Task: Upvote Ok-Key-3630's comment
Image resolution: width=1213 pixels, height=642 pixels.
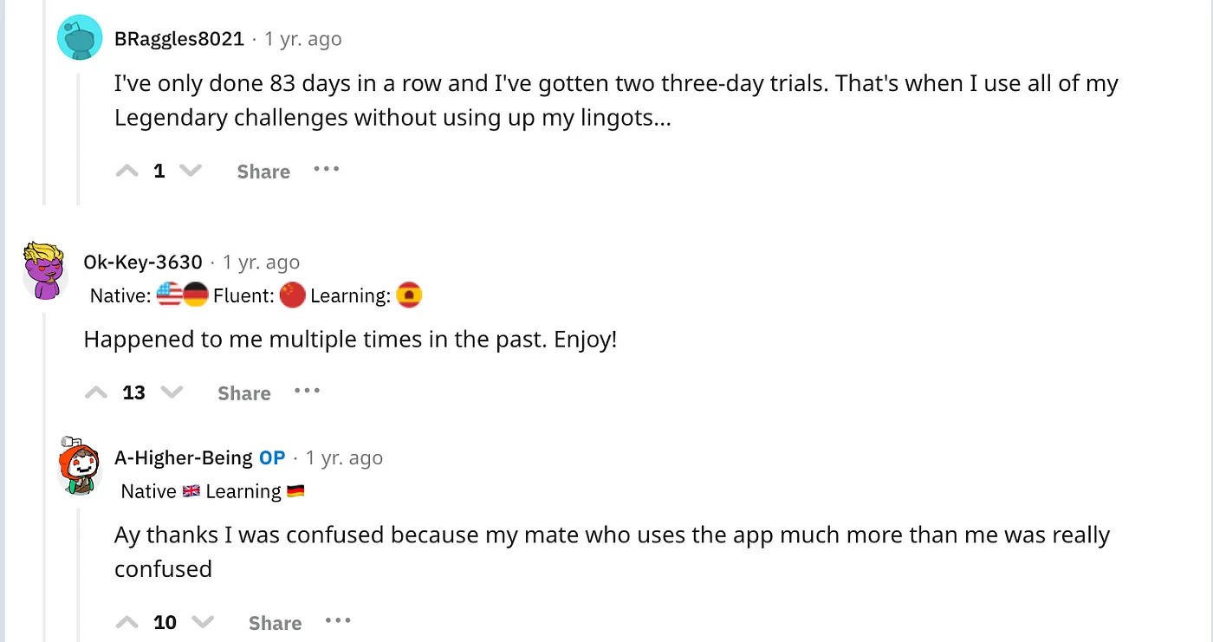Action: click(x=96, y=392)
